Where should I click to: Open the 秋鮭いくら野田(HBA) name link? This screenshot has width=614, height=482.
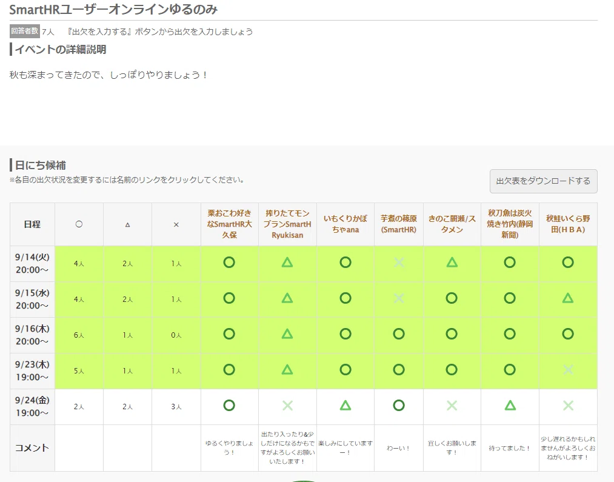tap(568, 224)
